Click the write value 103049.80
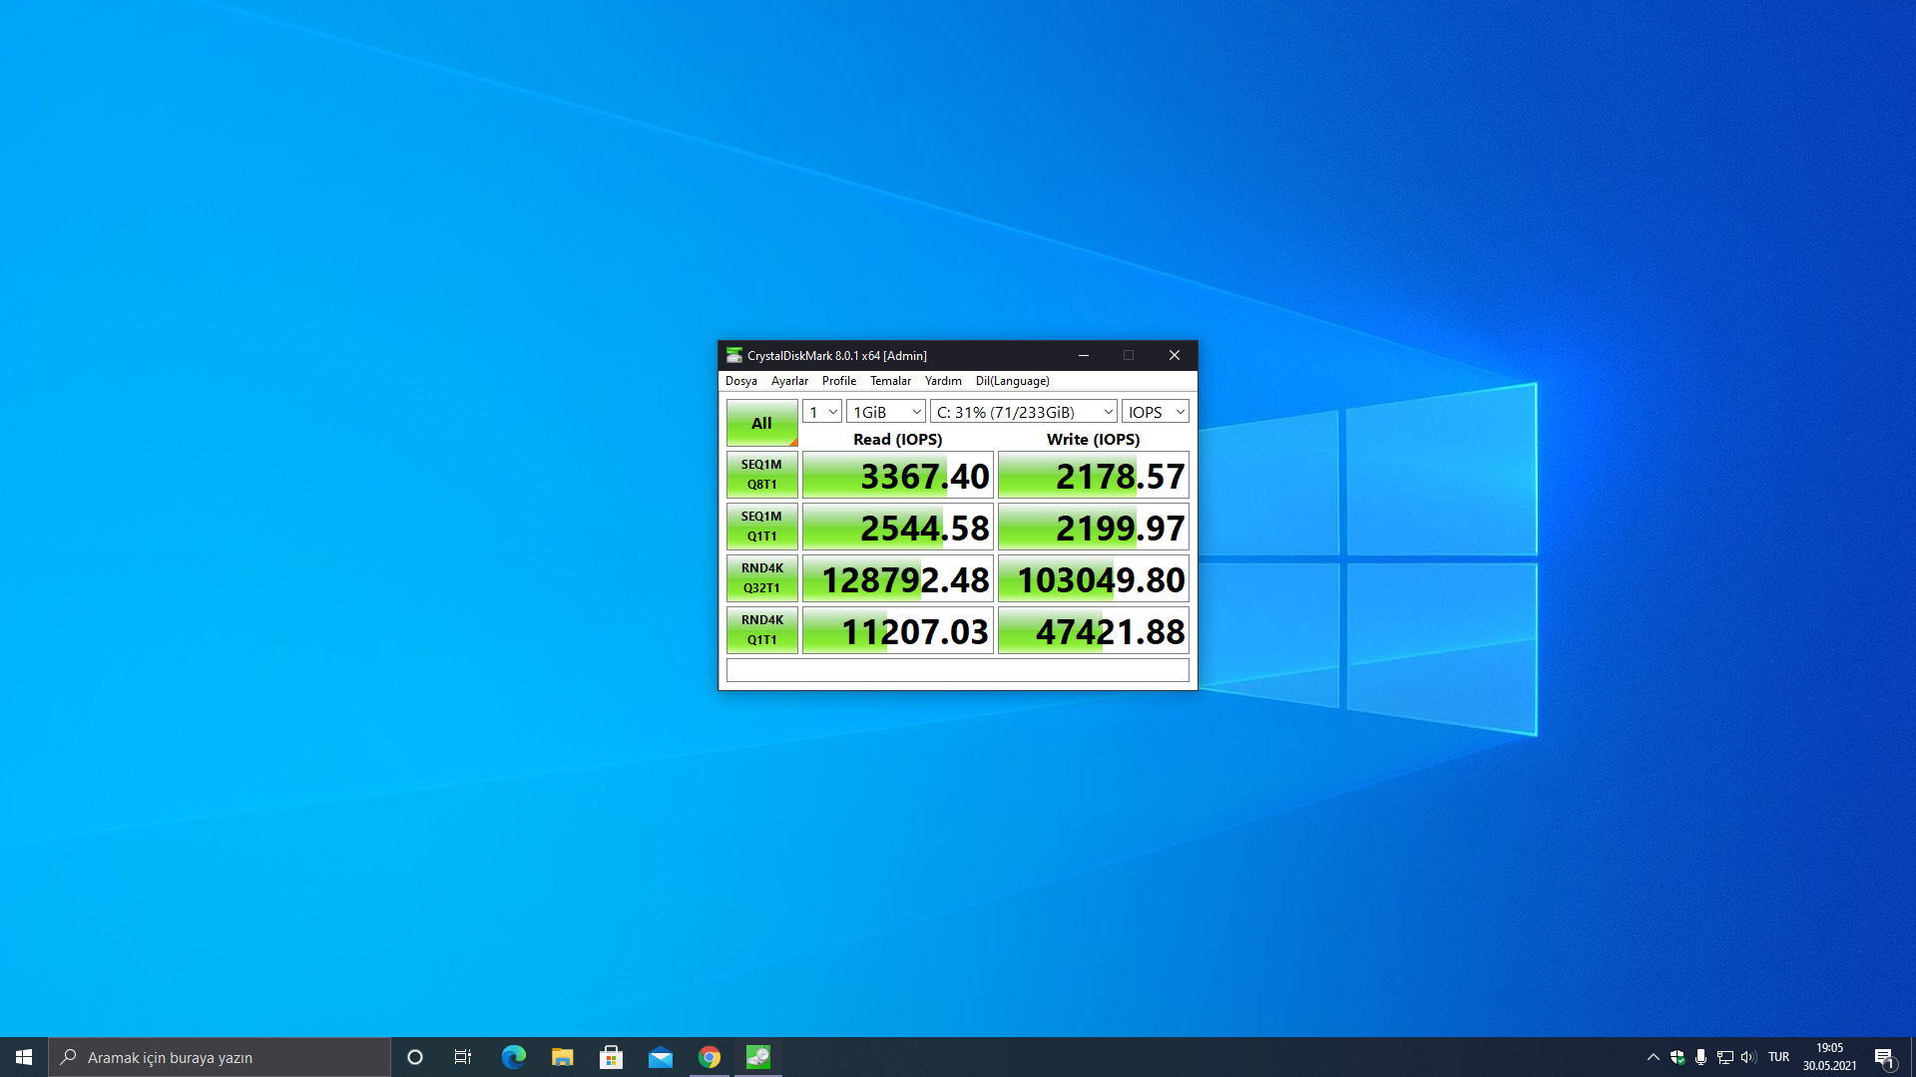The image size is (1916, 1077). click(1094, 579)
